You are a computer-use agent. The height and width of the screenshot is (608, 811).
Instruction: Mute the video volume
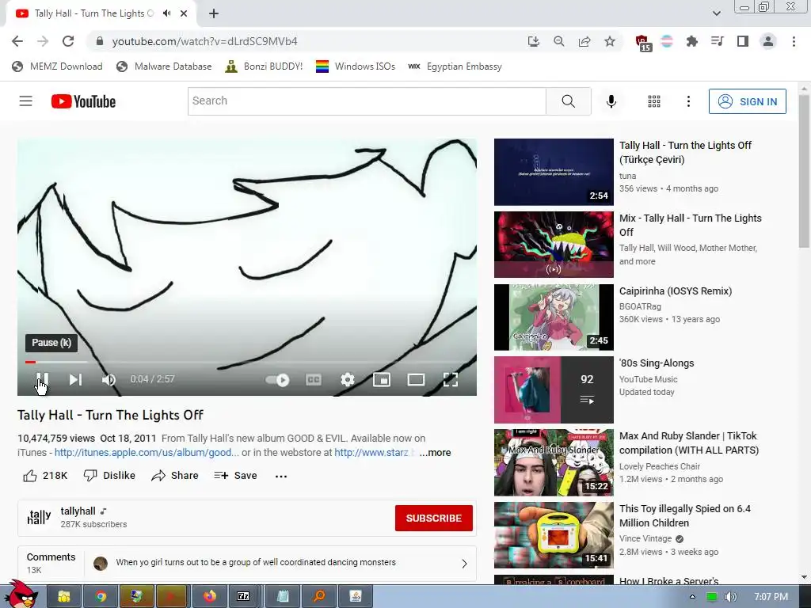109,379
